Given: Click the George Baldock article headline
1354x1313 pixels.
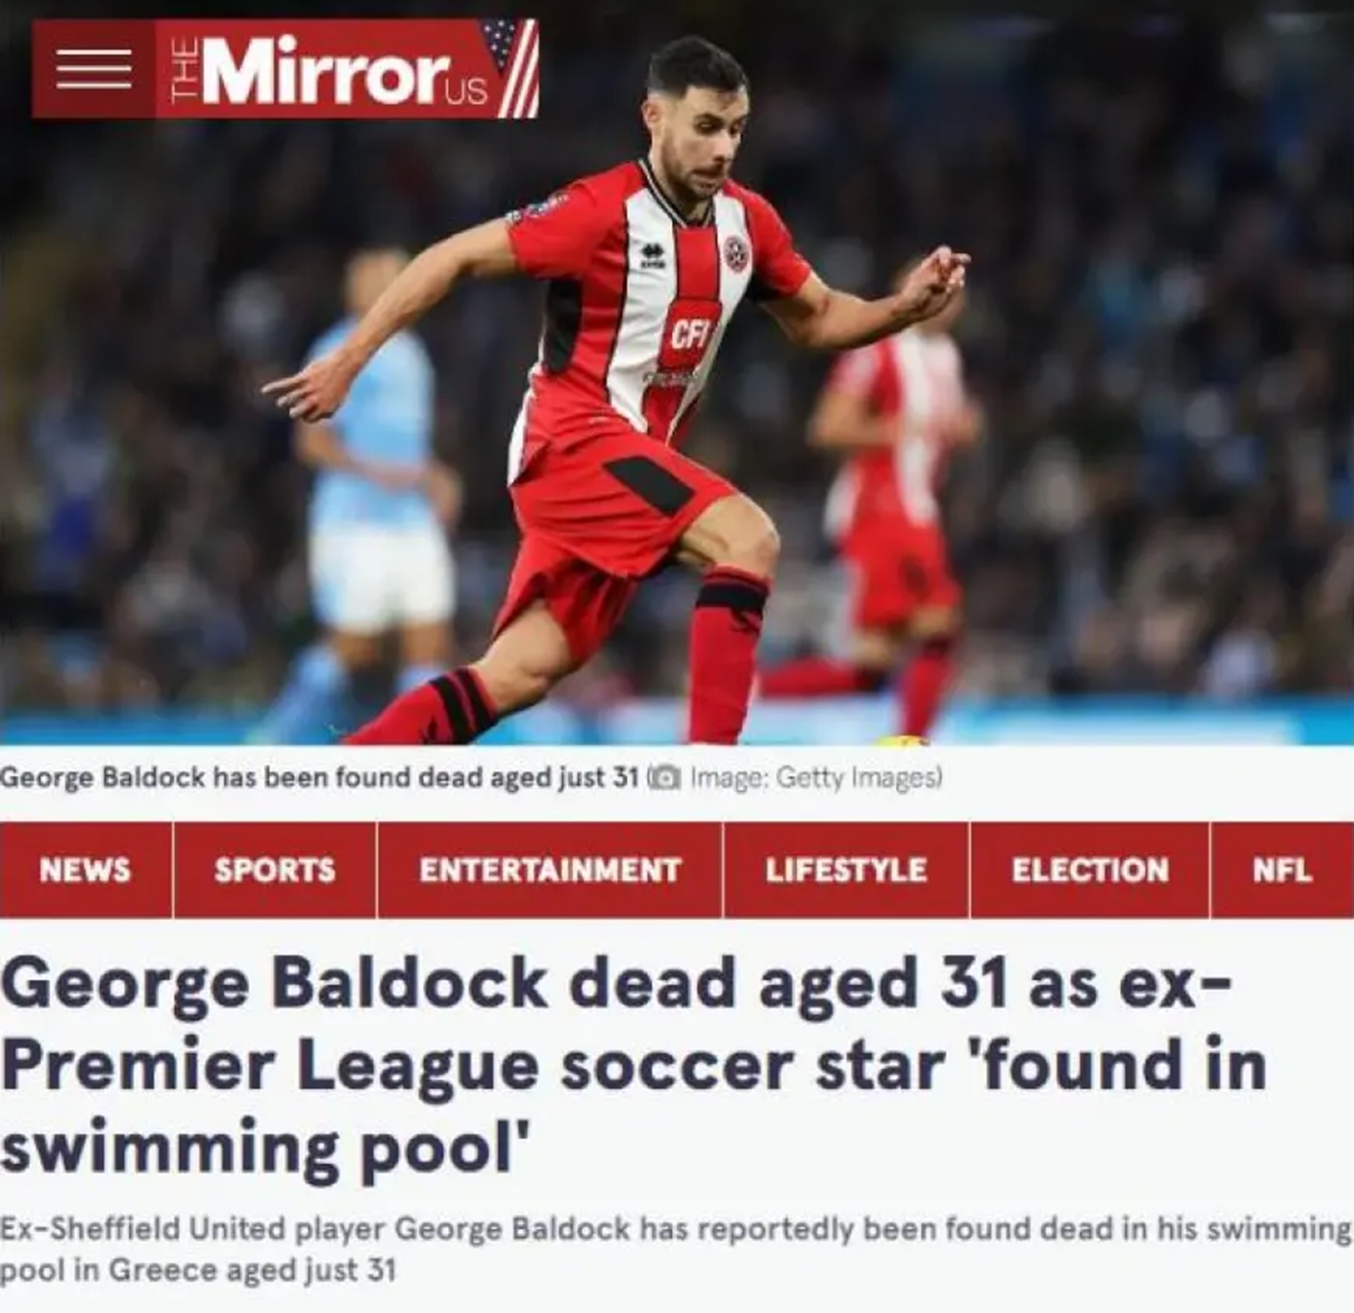Looking at the screenshot, I should [633, 1067].
